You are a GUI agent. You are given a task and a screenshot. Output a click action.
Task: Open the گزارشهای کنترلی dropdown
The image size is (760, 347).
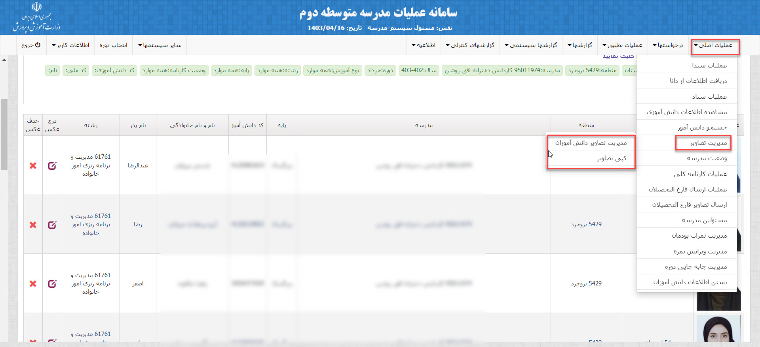coord(470,45)
